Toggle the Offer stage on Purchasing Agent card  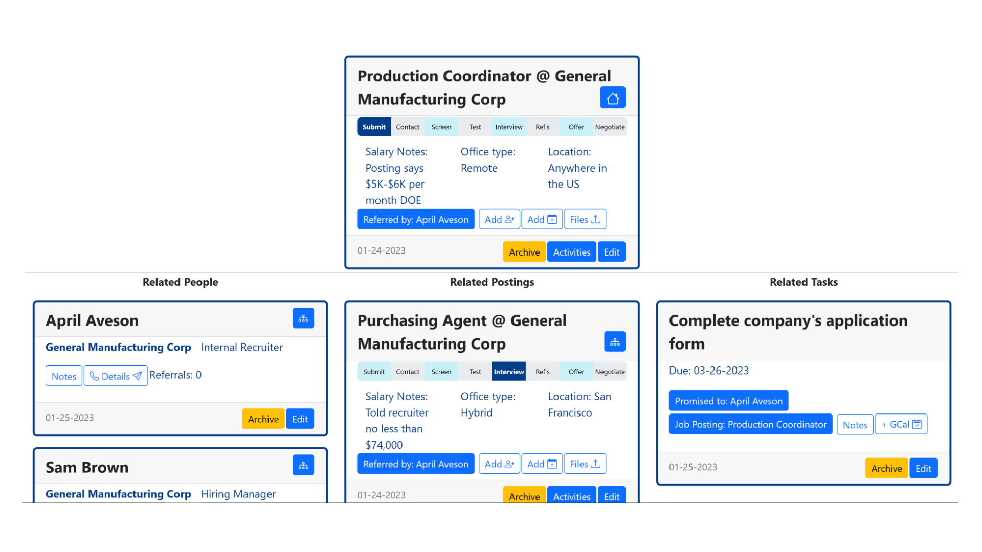575,371
